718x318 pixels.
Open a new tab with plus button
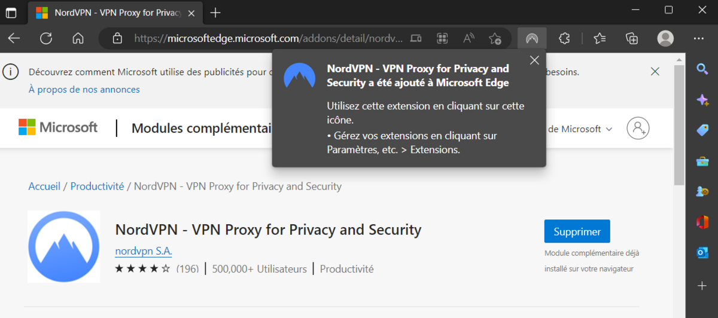216,13
